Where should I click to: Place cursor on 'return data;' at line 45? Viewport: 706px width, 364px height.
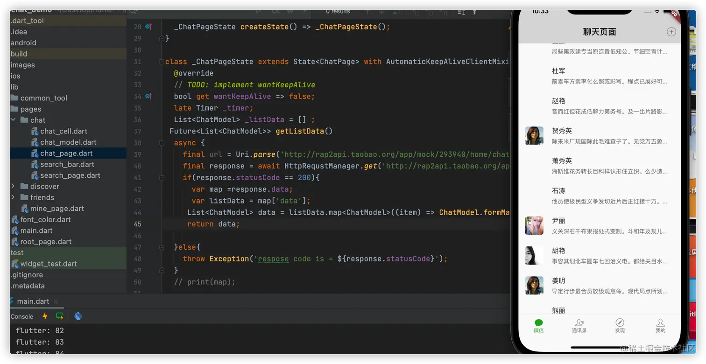213,224
